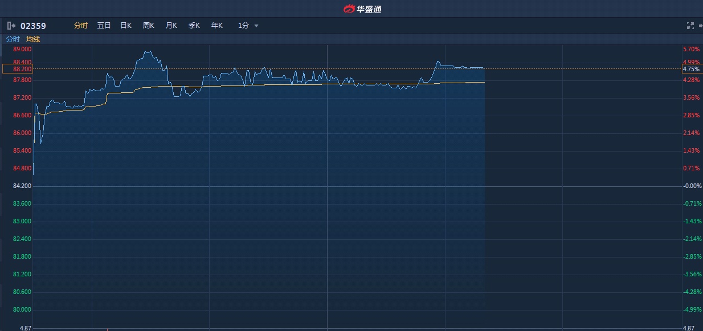Collapse the side panel left of 02359
This screenshot has width=703, height=331.
coord(11,26)
